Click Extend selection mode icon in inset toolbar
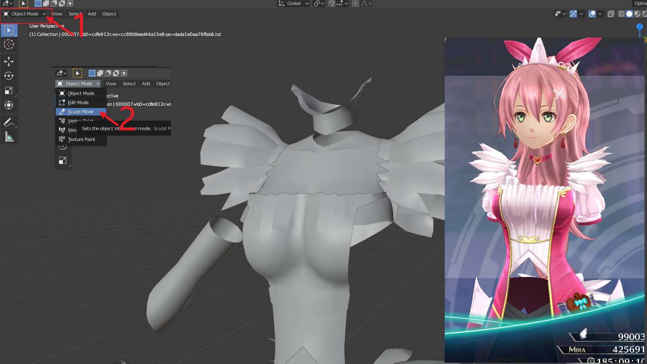Viewport: 647px width, 364px height. coord(100,73)
